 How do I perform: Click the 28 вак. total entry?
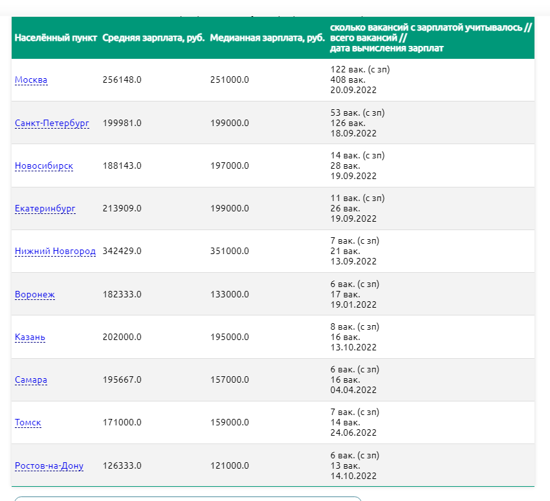pyautogui.click(x=345, y=165)
